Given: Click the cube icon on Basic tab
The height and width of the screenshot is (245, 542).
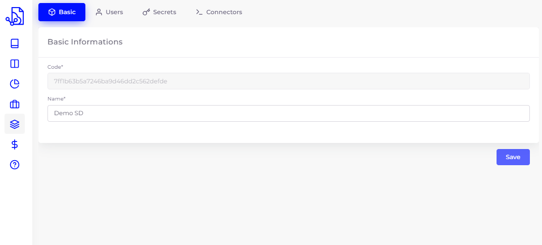Looking at the screenshot, I should click(52, 12).
